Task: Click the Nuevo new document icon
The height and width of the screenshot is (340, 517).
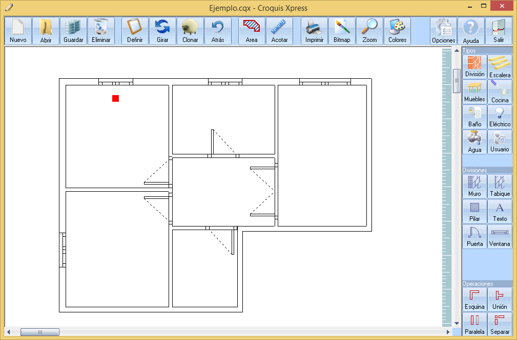Action: click(18, 31)
